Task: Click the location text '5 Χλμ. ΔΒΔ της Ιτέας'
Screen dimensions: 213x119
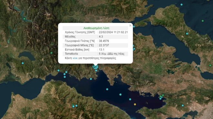Action: point(112,54)
